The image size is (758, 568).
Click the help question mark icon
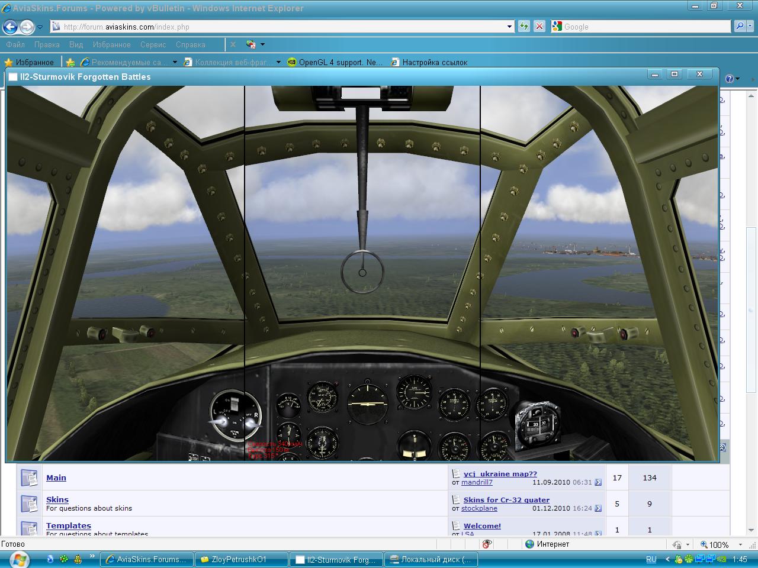click(729, 79)
